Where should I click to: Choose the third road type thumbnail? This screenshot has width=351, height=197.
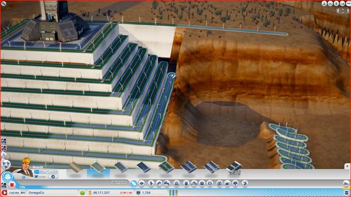(121, 167)
